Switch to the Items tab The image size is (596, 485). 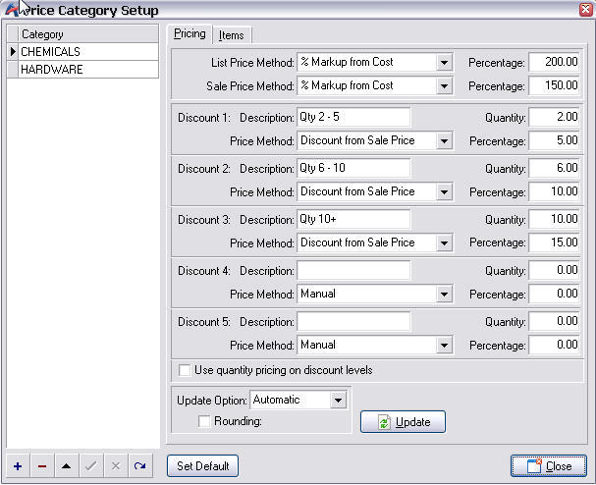[x=232, y=35]
